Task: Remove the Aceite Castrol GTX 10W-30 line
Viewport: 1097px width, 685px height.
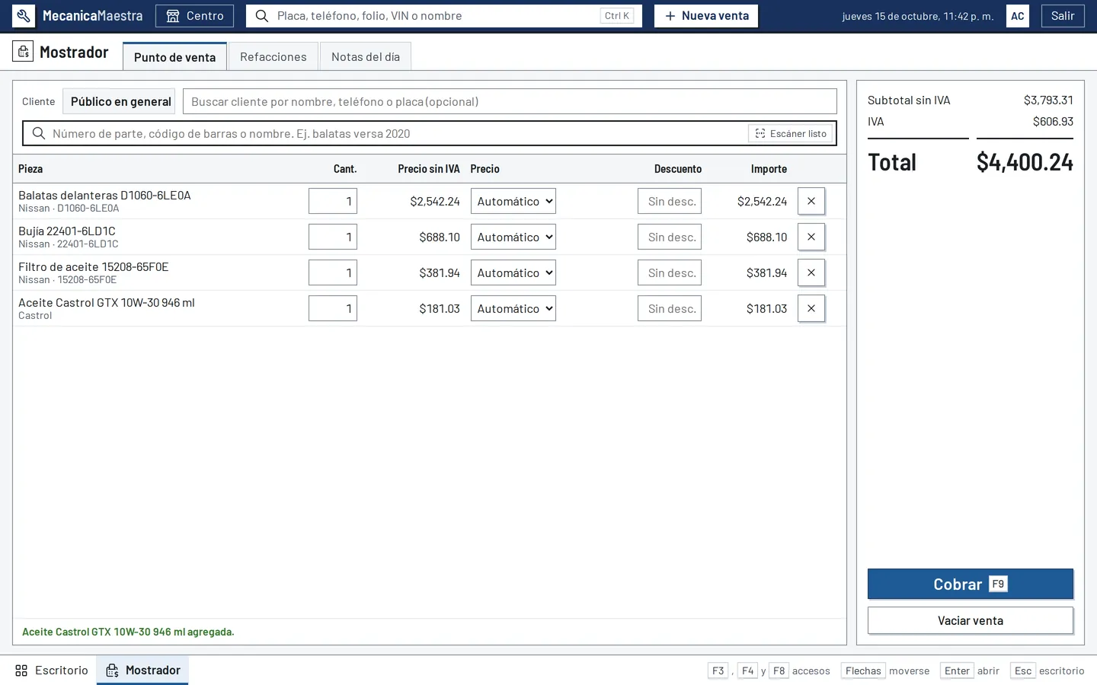Action: click(811, 308)
